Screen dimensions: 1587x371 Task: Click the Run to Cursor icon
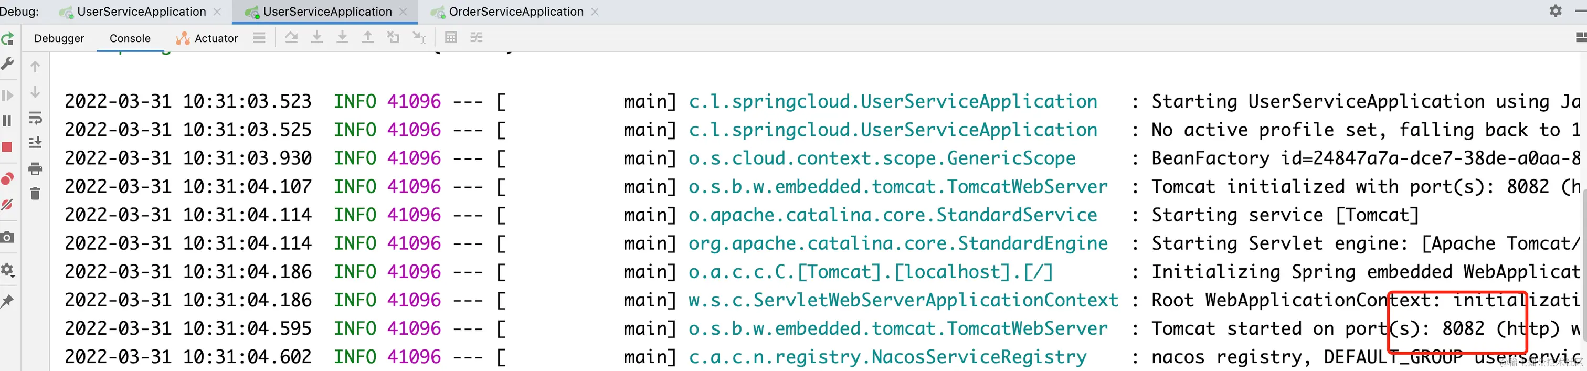(419, 38)
